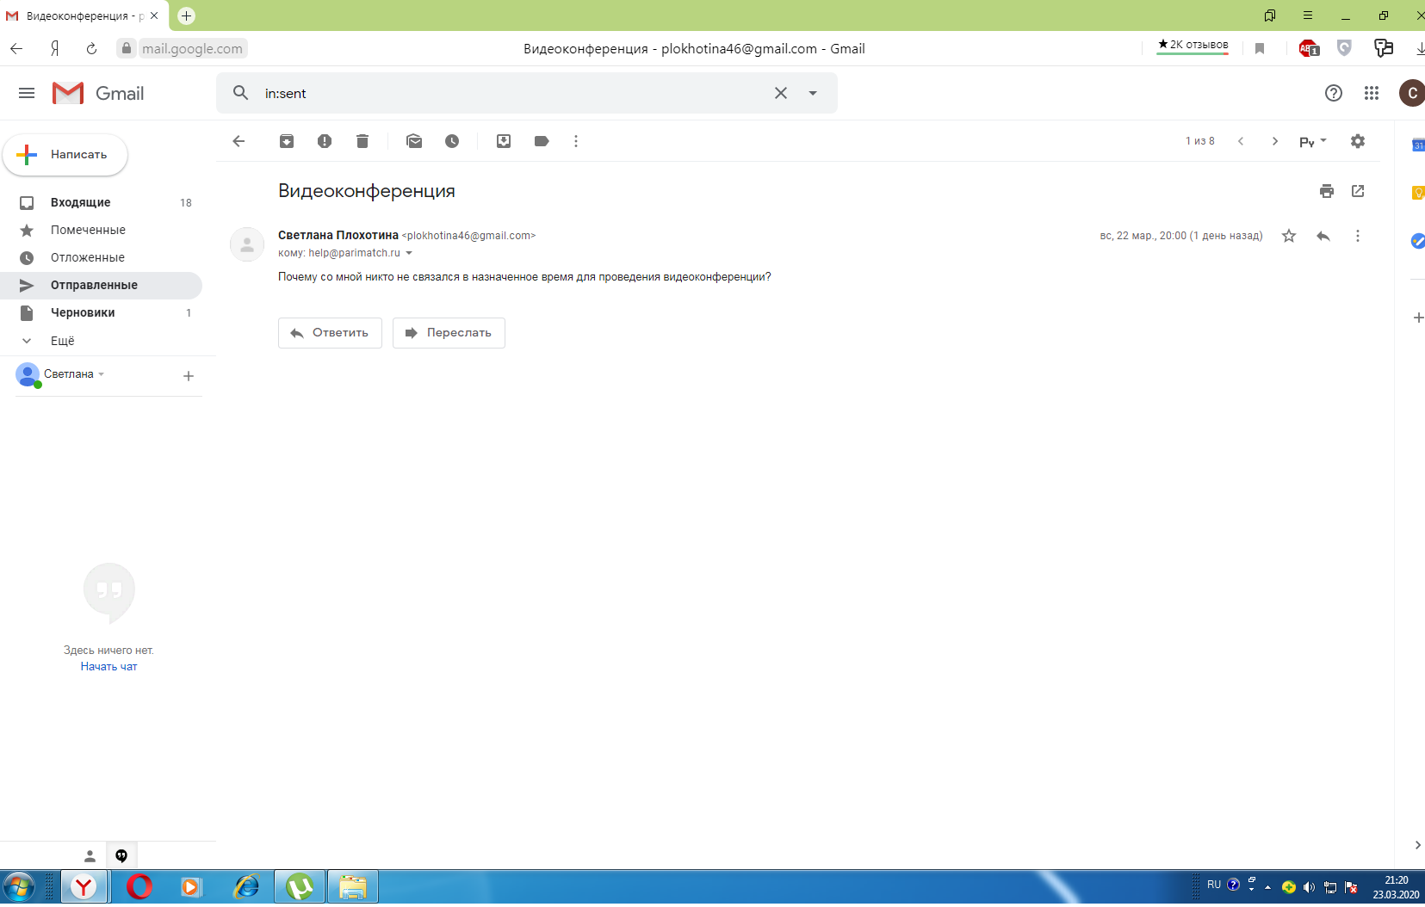Star the Видеоконференция message
The width and height of the screenshot is (1425, 907).
click(x=1289, y=236)
